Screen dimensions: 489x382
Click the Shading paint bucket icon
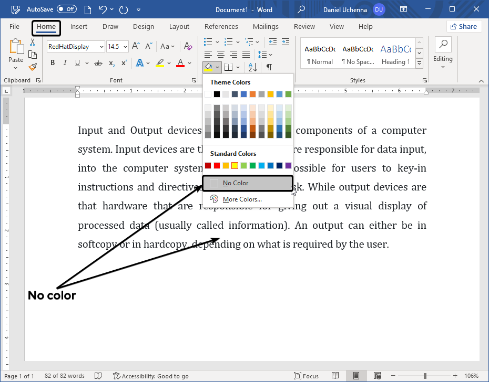coord(208,67)
